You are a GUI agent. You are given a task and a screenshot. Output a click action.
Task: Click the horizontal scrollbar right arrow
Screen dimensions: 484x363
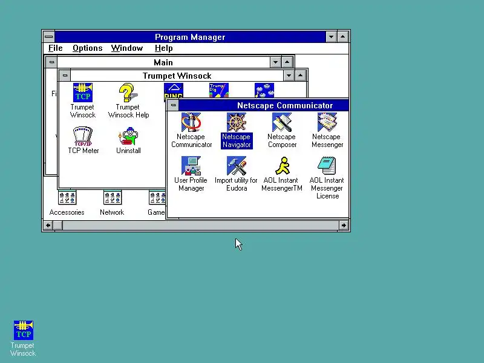point(344,225)
